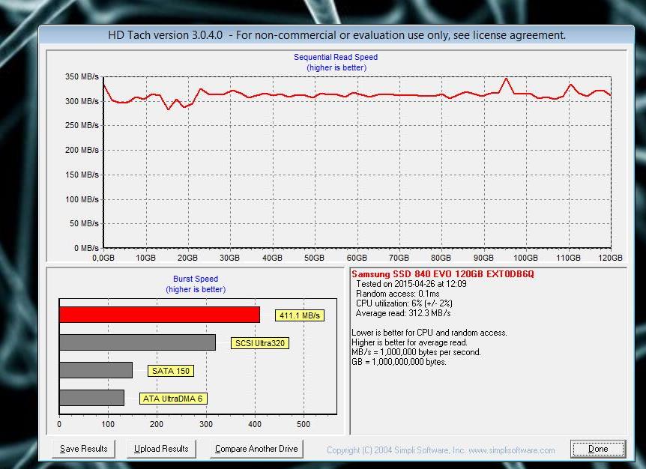Click the 120GB axis label
Image resolution: width=646 pixels, height=469 pixels.
tap(610, 258)
